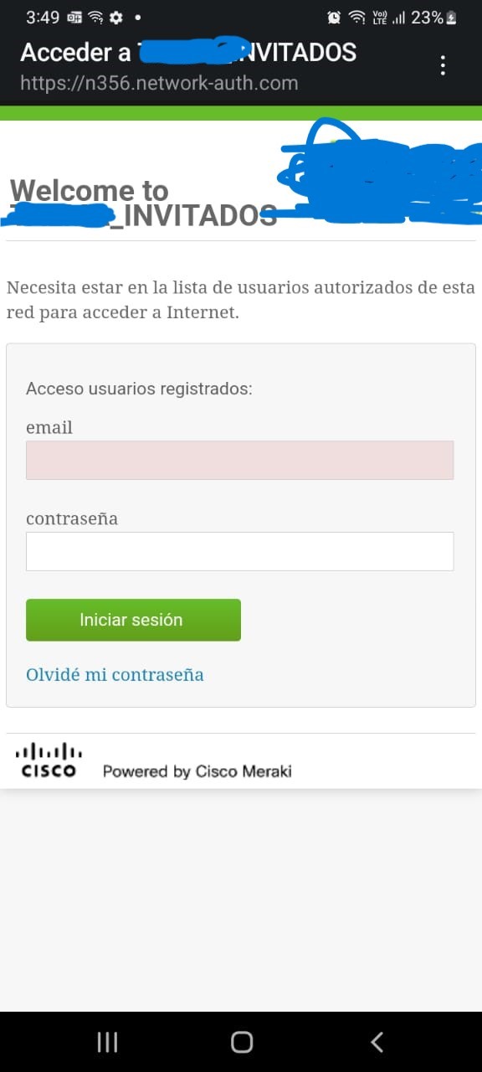The height and width of the screenshot is (1072, 482).
Task: Open the settings gear in the status bar
Action: tap(115, 17)
